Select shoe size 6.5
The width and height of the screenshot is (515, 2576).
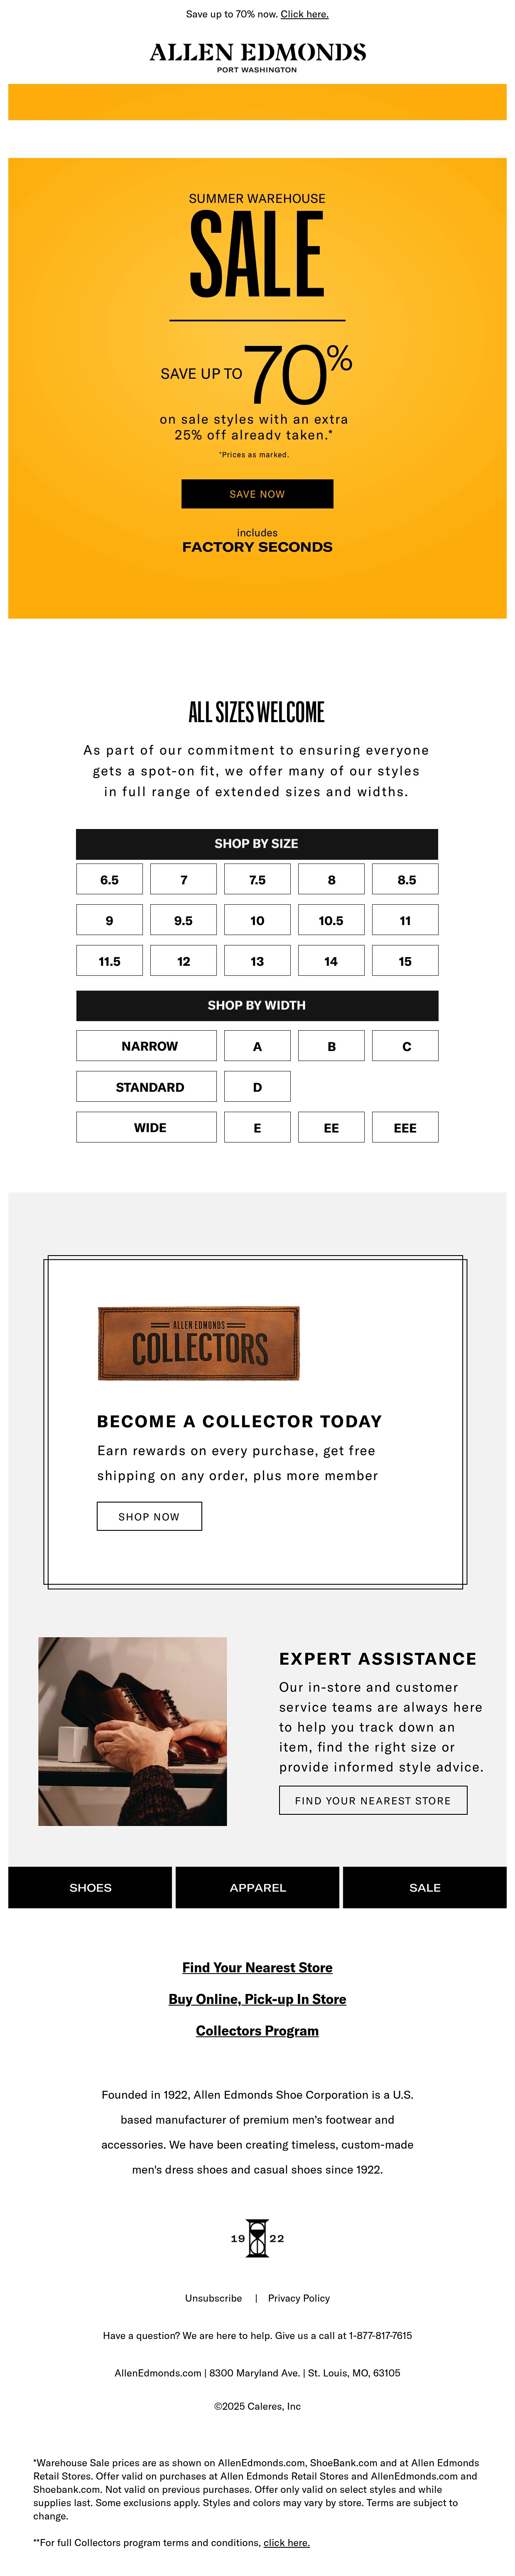tap(110, 880)
